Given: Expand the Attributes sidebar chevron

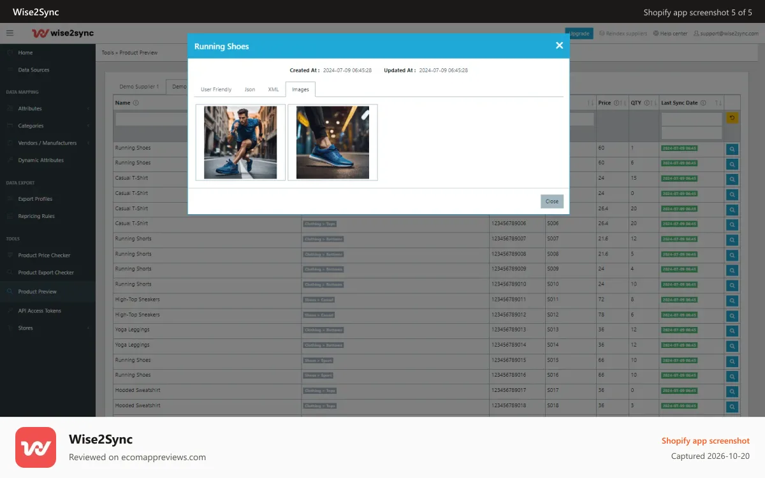Looking at the screenshot, I should click(88, 109).
